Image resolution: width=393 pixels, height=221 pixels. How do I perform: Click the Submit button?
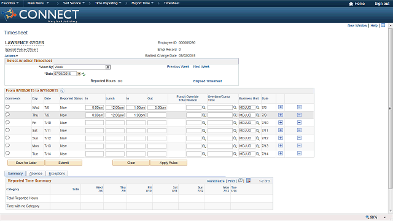[x=63, y=163]
